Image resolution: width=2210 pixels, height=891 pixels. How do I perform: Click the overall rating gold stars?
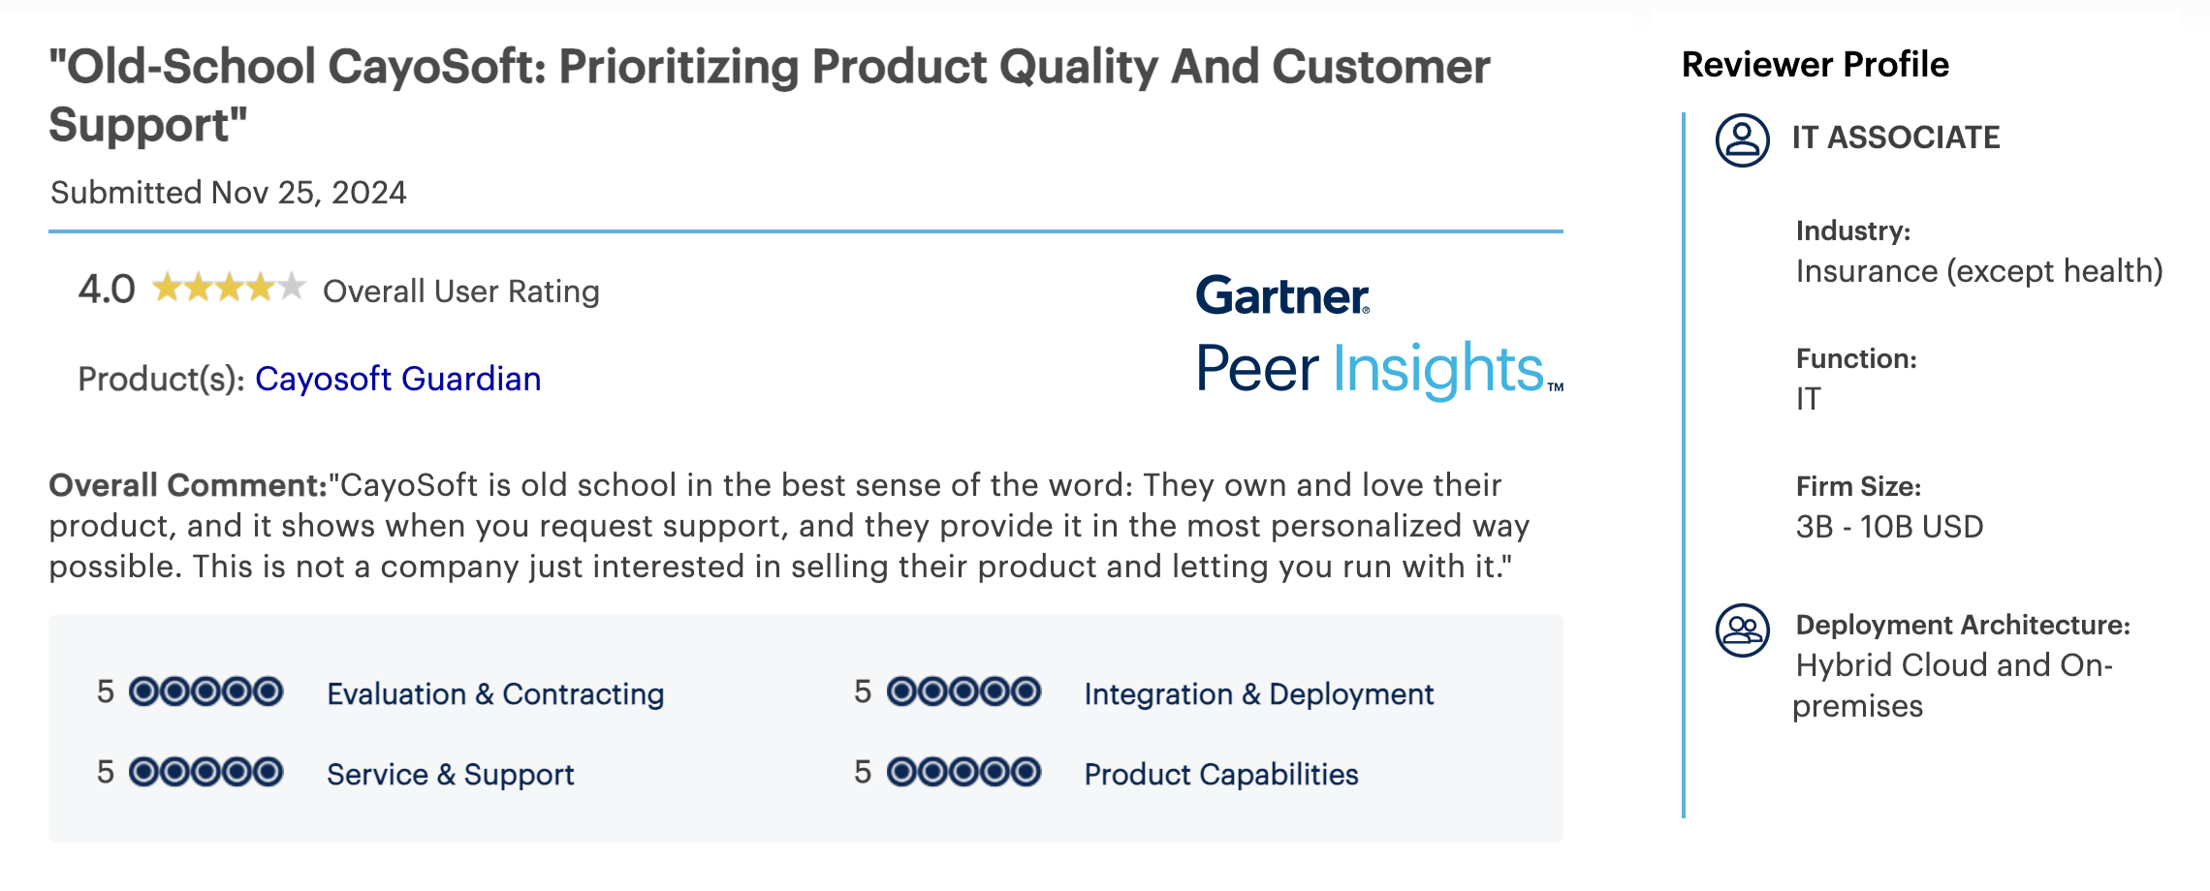click(229, 289)
